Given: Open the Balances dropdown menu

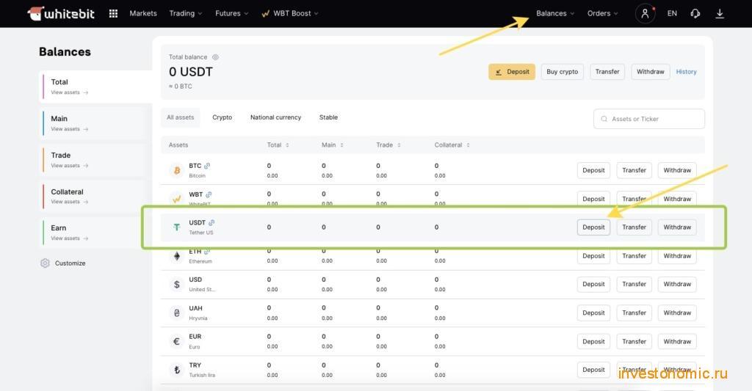Looking at the screenshot, I should (x=555, y=13).
